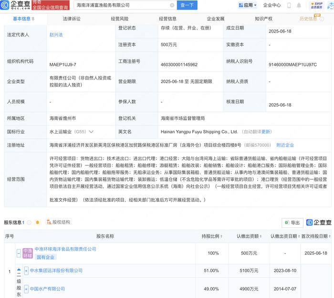Image resolution: width=334 pixels, height=298 pixels.
Task: Collapse the 二级股东 blue arrow
Action: point(19,270)
